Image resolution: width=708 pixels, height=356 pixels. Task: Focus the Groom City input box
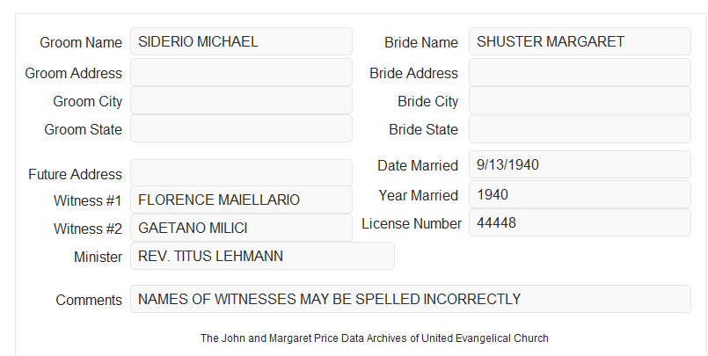pos(241,100)
